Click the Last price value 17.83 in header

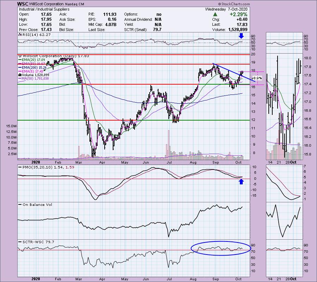(242, 24)
